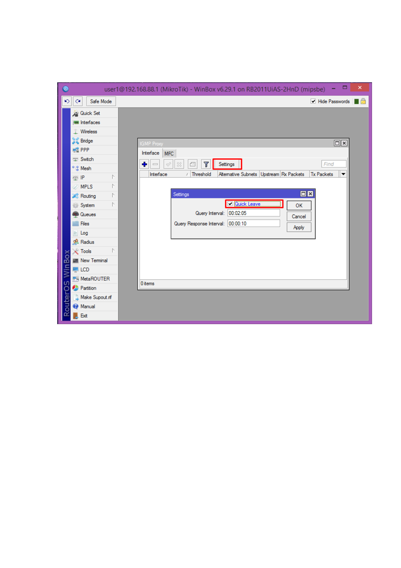The height and width of the screenshot is (568, 401).
Task: Click the comment toolbar button
Action: (x=193, y=164)
